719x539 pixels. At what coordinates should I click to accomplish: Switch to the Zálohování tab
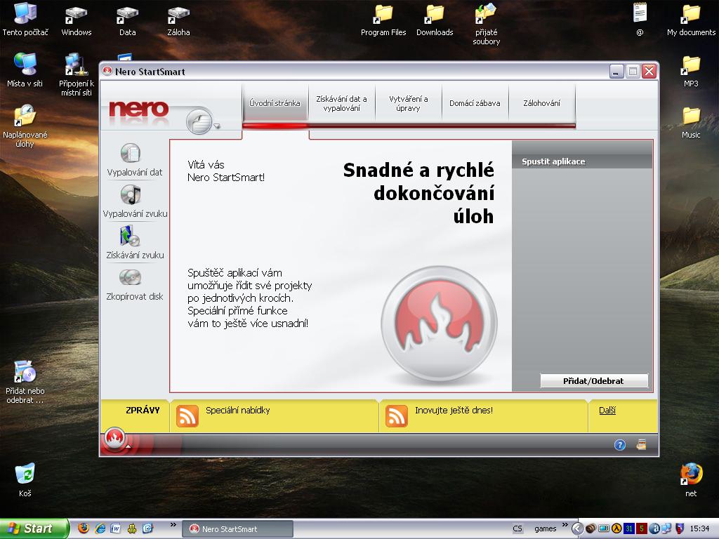[x=541, y=103]
